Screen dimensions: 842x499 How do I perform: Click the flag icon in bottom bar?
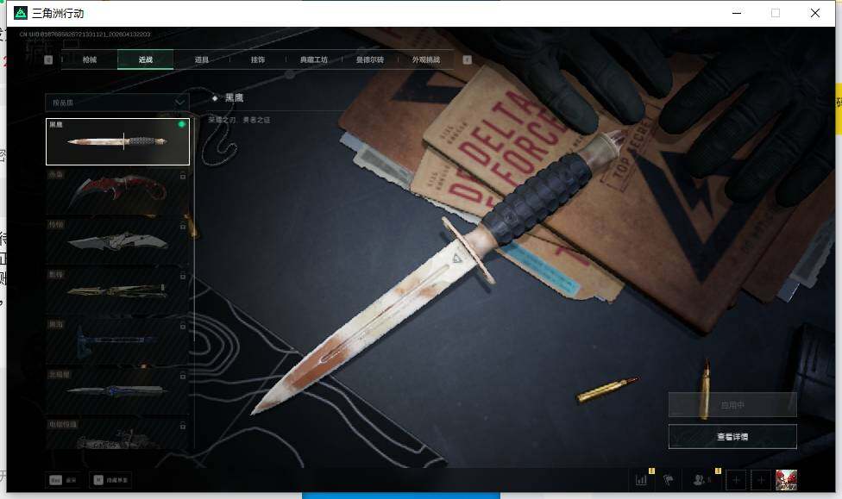[x=668, y=480]
